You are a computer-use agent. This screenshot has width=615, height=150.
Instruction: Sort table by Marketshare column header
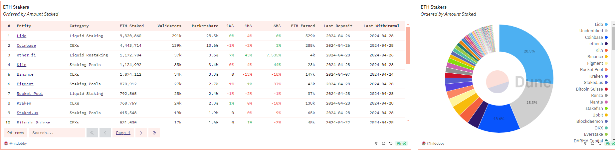[205, 26]
